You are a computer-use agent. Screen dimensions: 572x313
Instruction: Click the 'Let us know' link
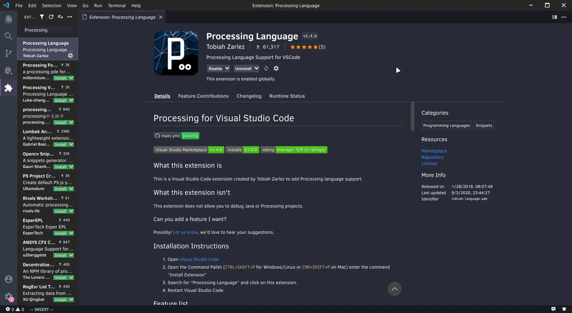185,232
